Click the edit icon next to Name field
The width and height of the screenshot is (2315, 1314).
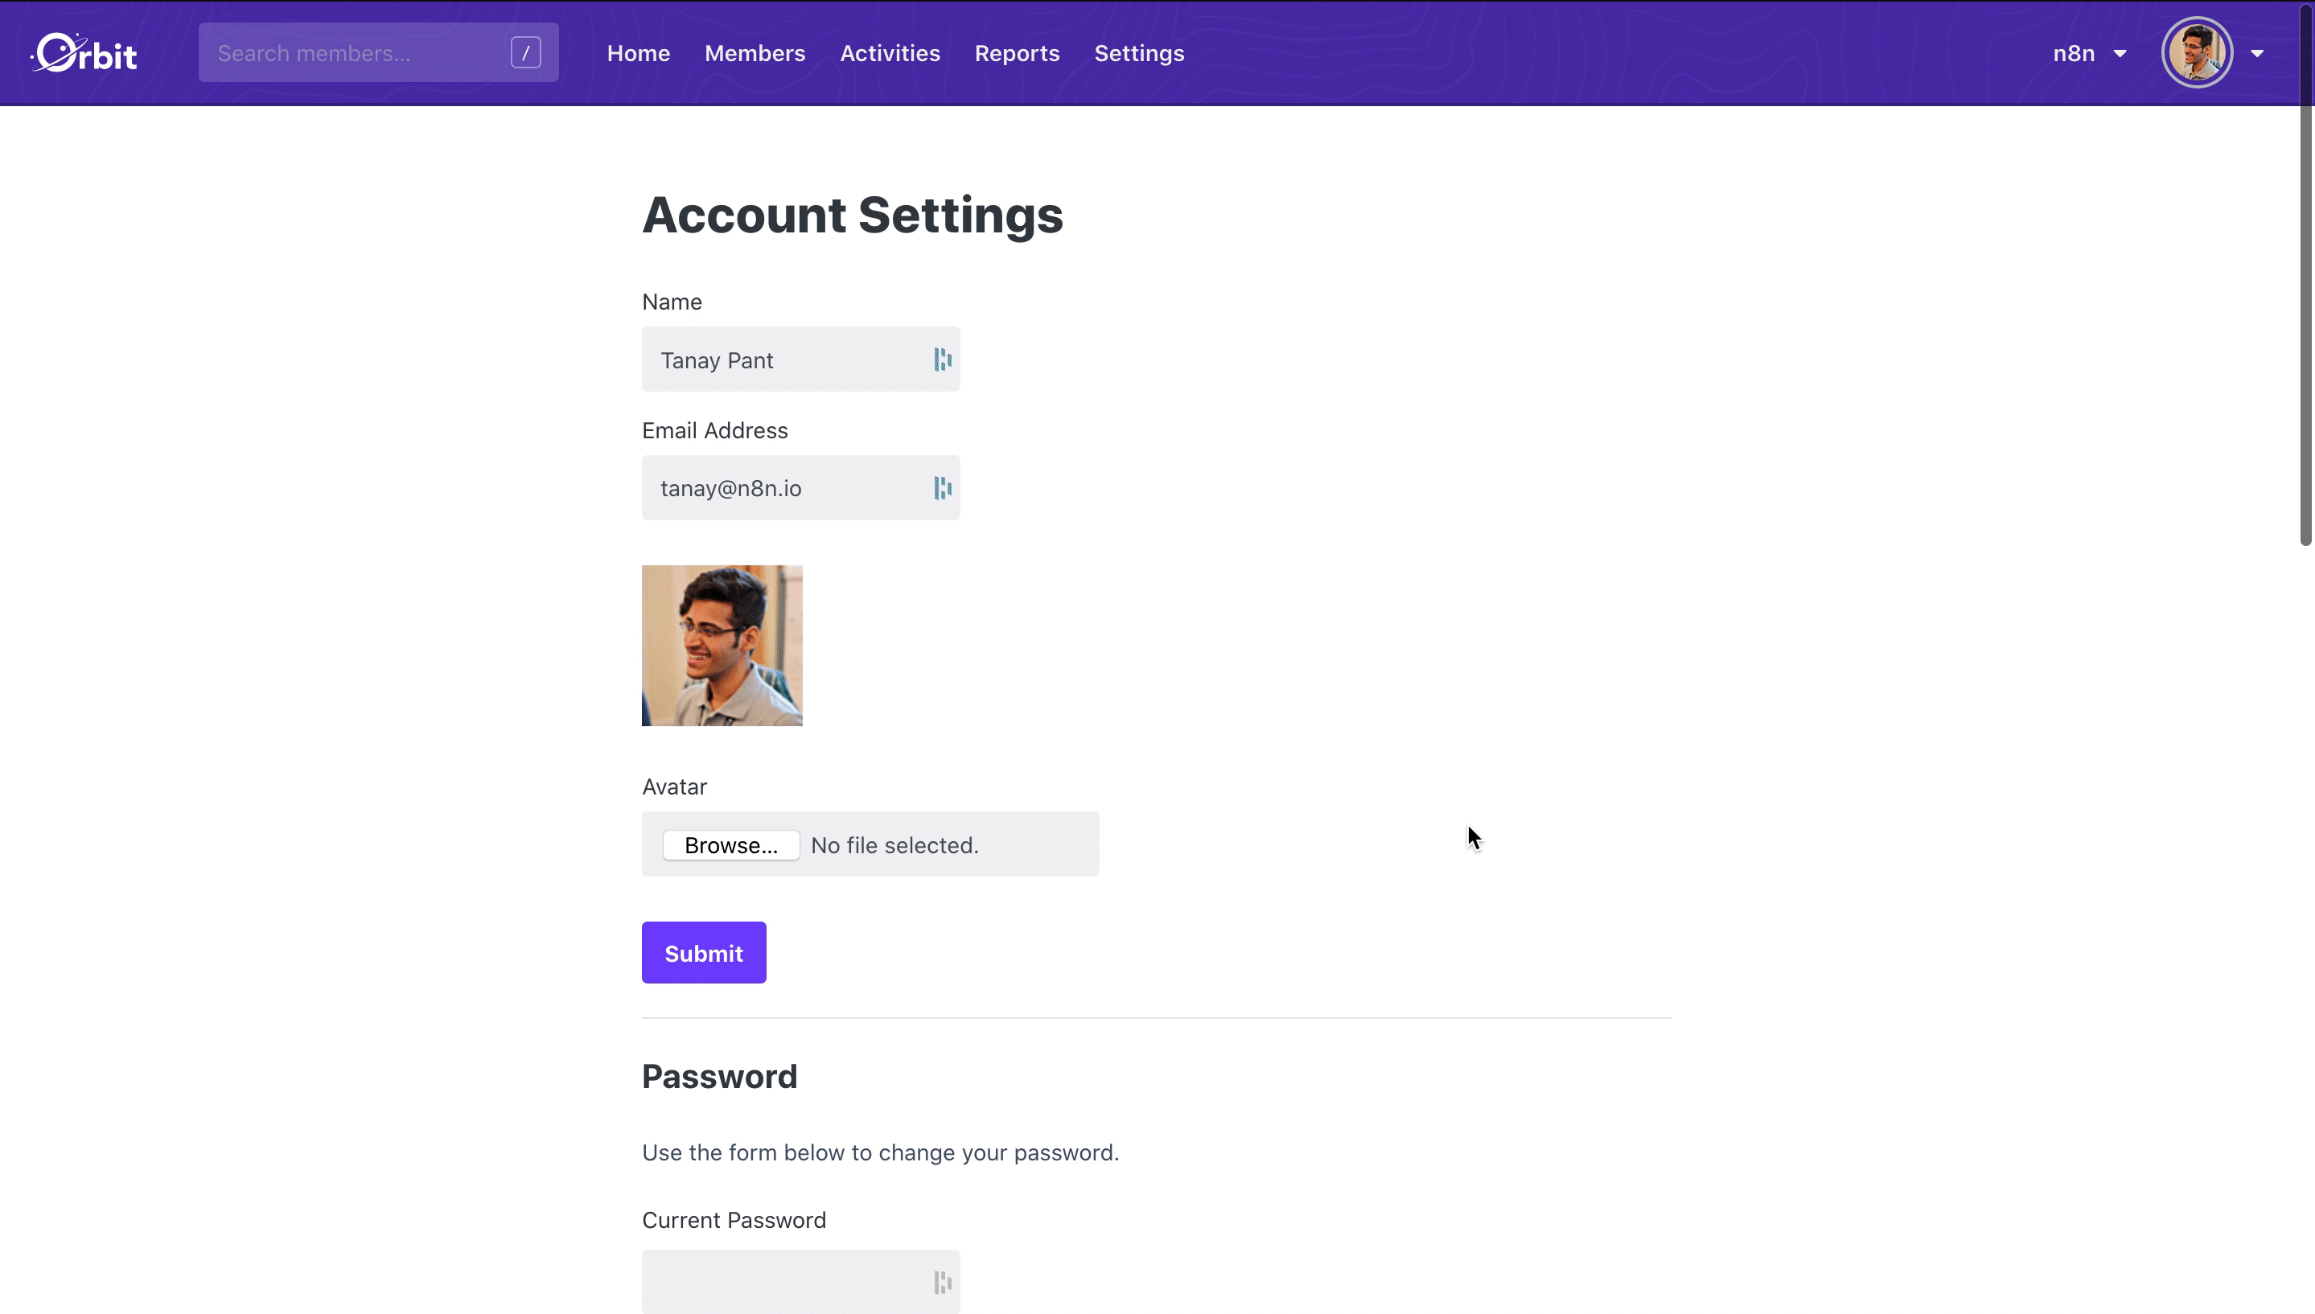(941, 358)
